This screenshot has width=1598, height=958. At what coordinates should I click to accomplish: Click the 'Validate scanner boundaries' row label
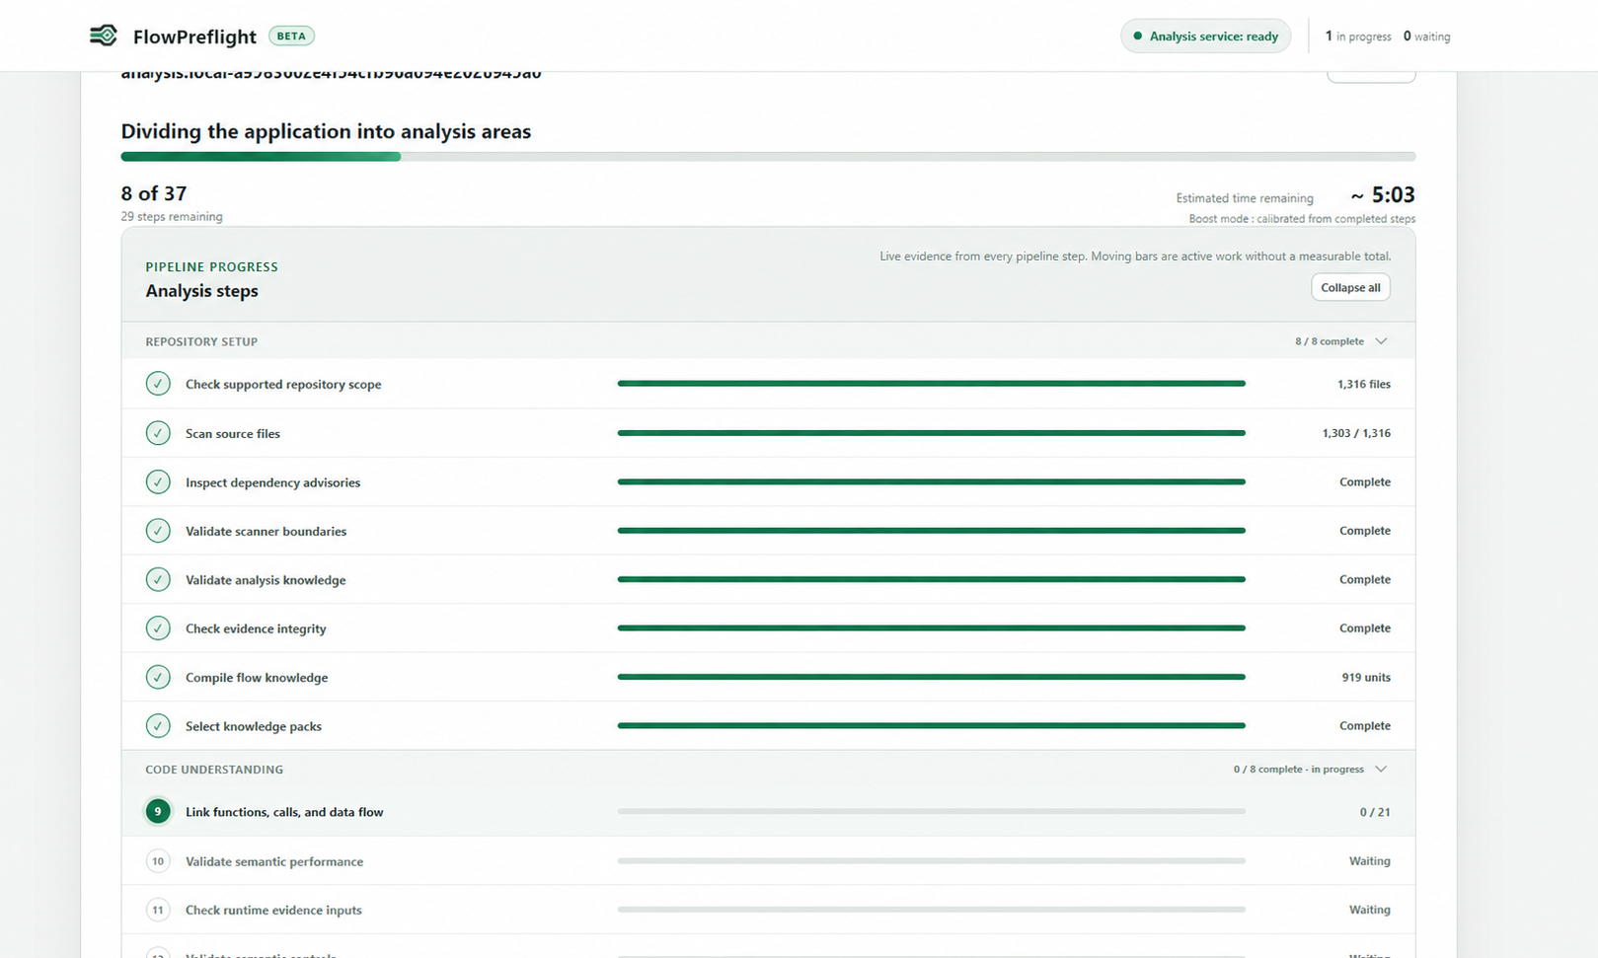click(x=266, y=531)
